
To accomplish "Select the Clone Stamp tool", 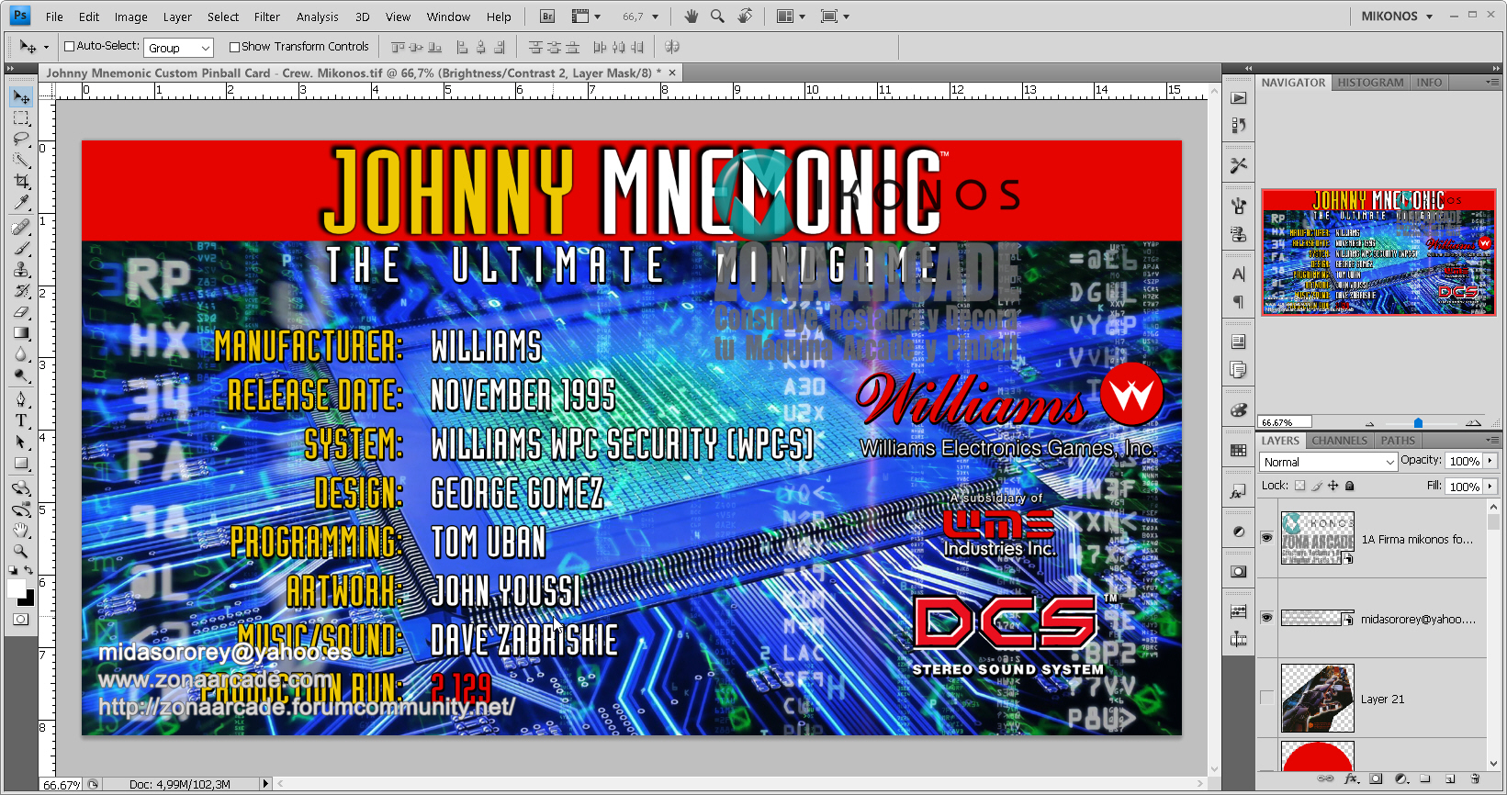I will click(21, 270).
